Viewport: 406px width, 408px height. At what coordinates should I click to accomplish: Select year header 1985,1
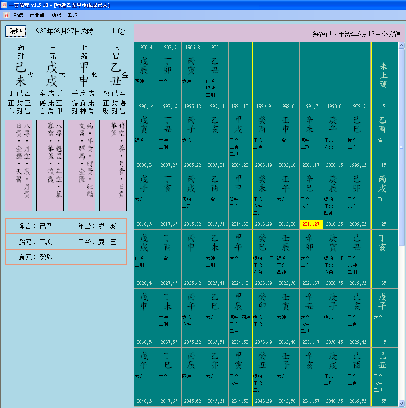[x=216, y=47]
